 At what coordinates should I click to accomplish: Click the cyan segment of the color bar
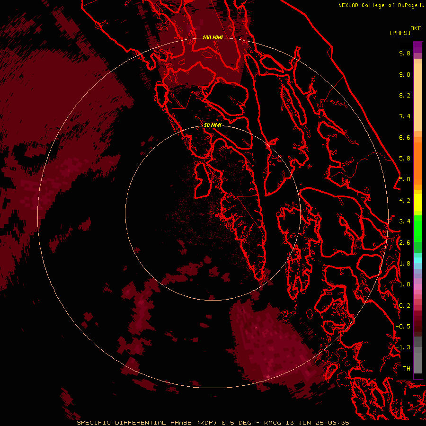tap(418, 260)
